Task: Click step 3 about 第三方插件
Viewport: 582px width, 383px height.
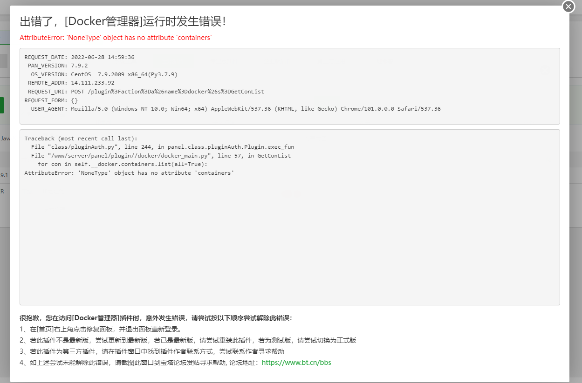Action: tap(152, 351)
